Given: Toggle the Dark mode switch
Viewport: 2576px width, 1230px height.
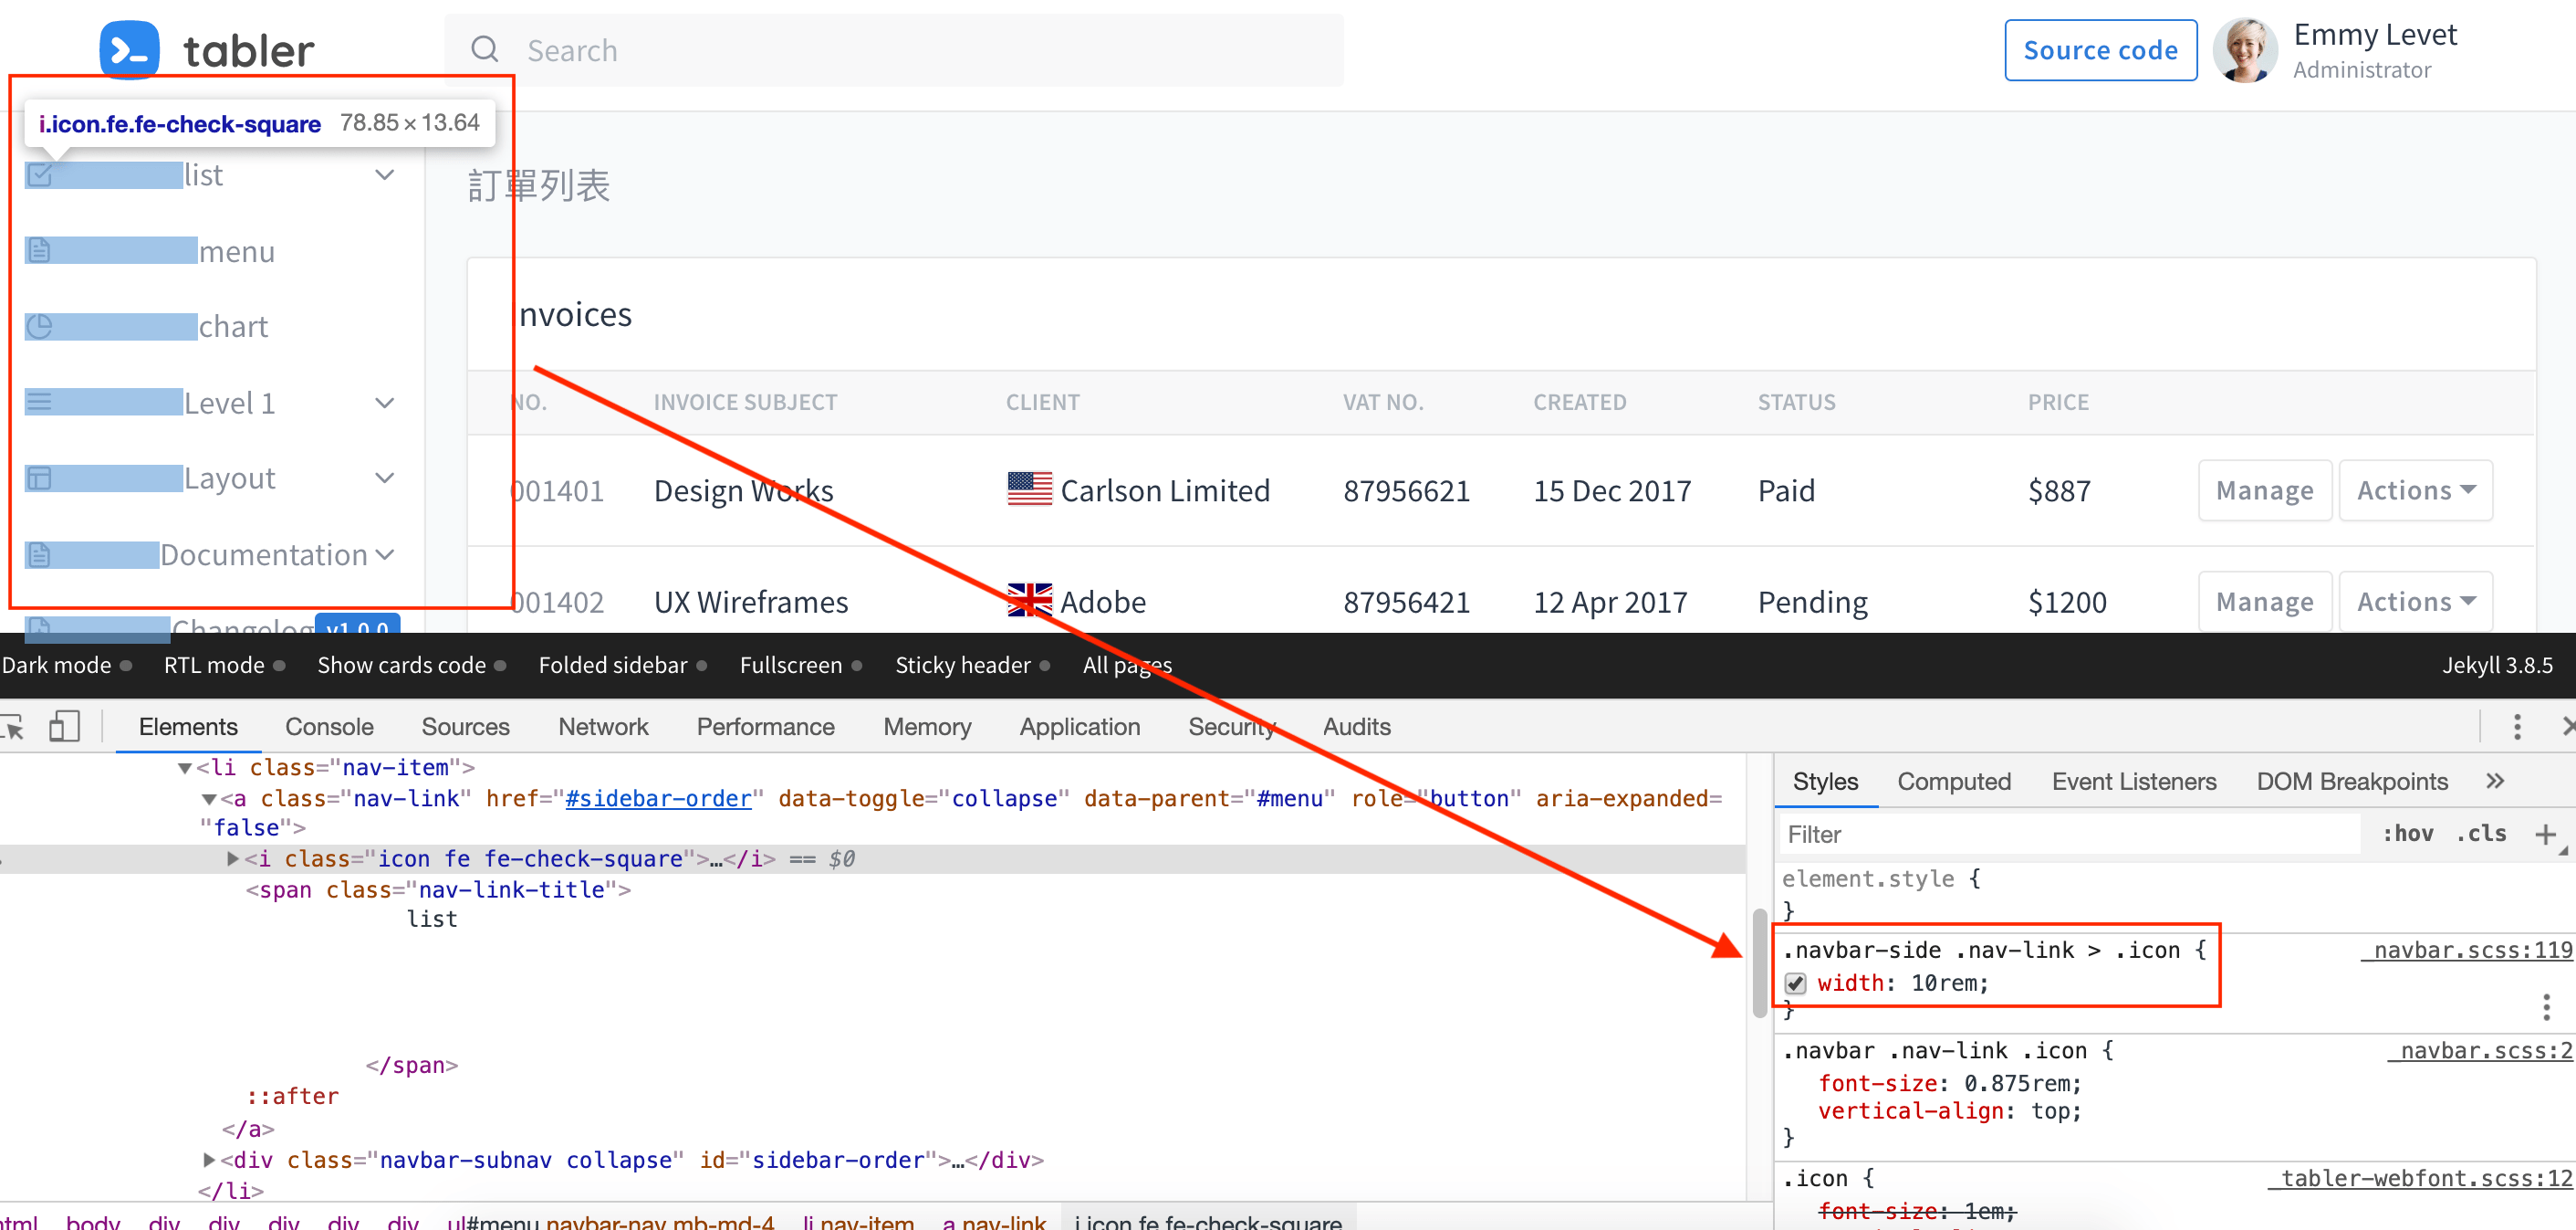Looking at the screenshot, I should [125, 665].
